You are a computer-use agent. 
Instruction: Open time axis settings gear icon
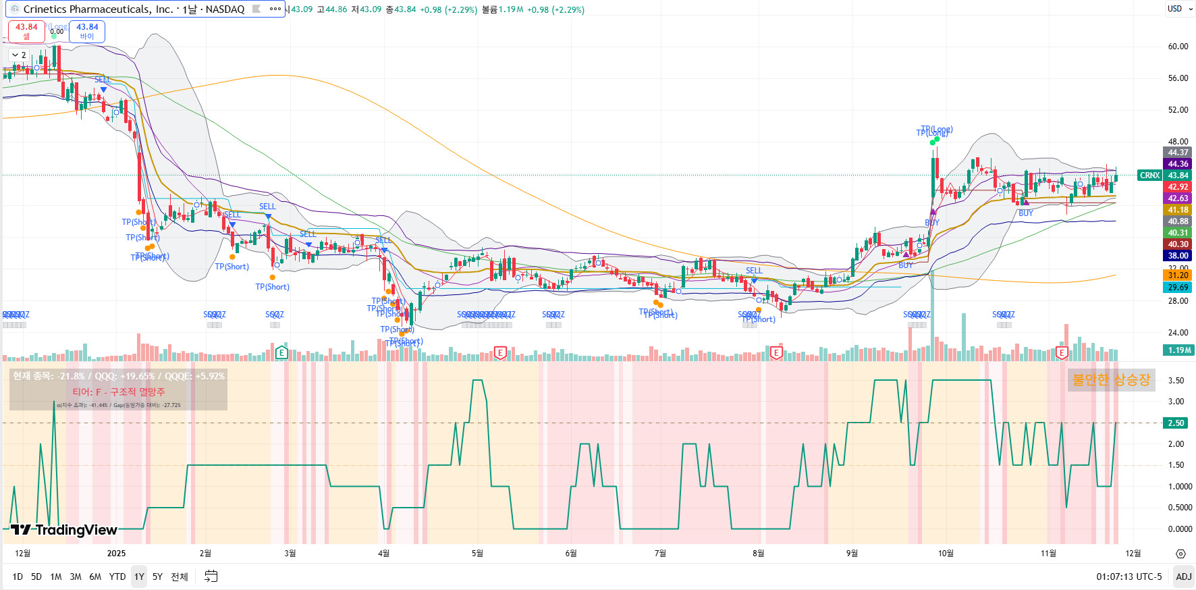tap(1180, 554)
